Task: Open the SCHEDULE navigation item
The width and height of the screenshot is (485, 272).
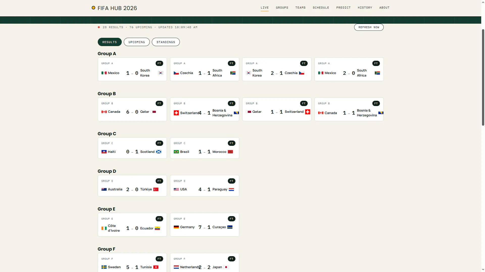Action: 321,8
